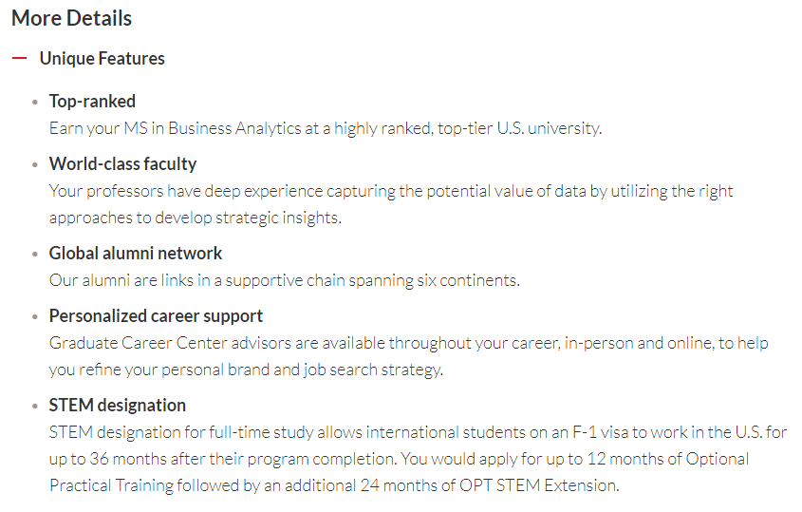Screen dimensions: 802x512
Task: Click the 'approaches to develop strategic insights' line
Action: (x=195, y=218)
